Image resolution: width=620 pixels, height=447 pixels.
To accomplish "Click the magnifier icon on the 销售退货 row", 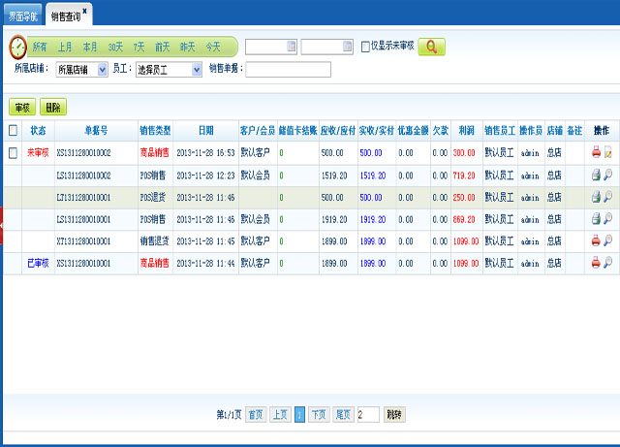I will coord(608,240).
